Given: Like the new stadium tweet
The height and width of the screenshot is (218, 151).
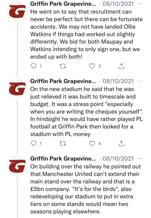Looking at the screenshot, I should (92, 143).
